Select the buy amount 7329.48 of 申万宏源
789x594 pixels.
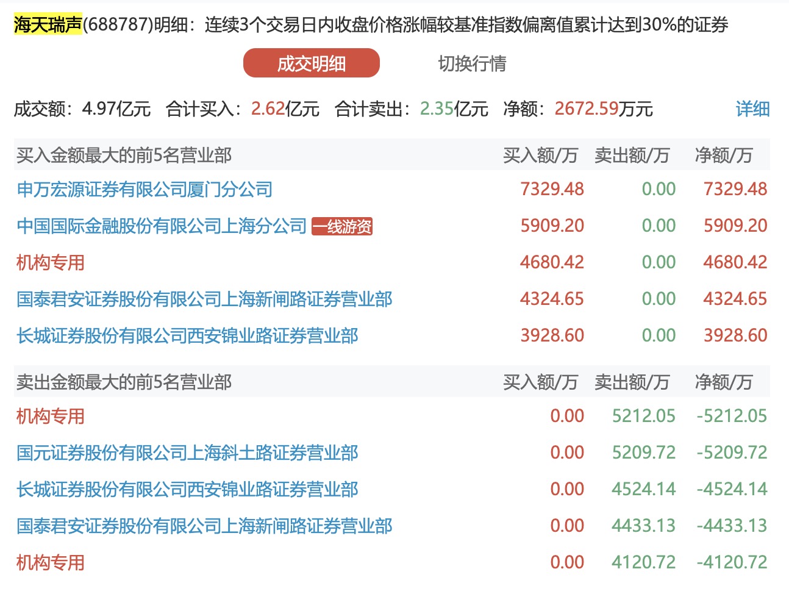[552, 189]
